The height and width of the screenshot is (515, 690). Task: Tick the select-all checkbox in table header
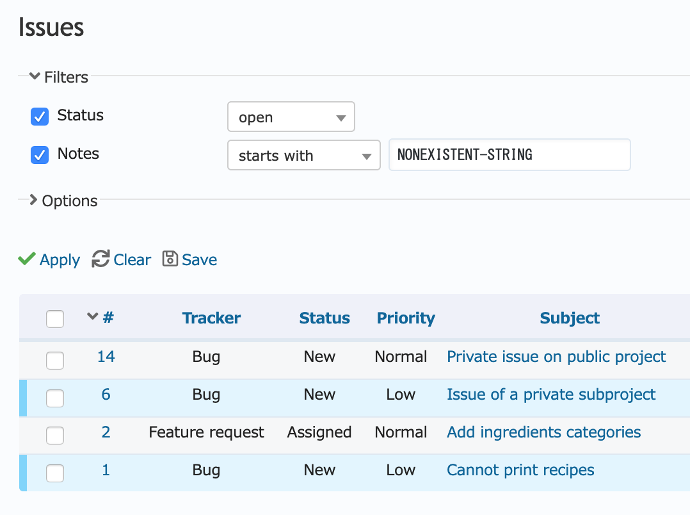[x=55, y=318]
